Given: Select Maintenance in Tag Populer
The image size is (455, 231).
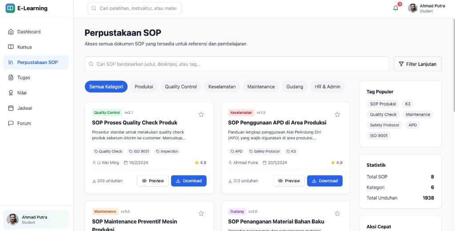Looking at the screenshot, I should [x=418, y=114].
